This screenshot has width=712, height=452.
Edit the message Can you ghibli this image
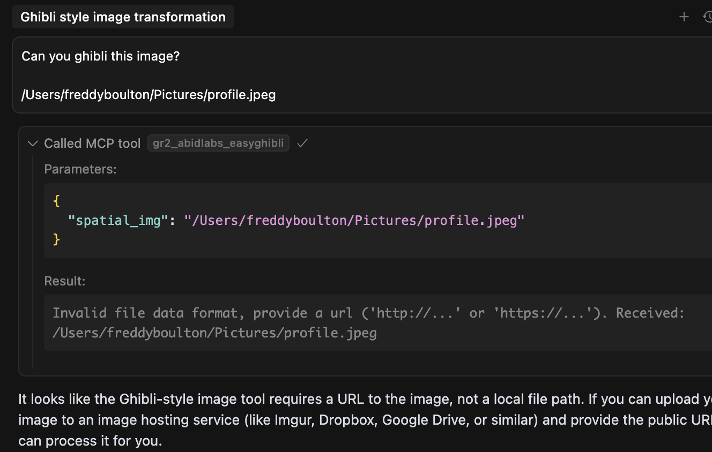click(100, 56)
